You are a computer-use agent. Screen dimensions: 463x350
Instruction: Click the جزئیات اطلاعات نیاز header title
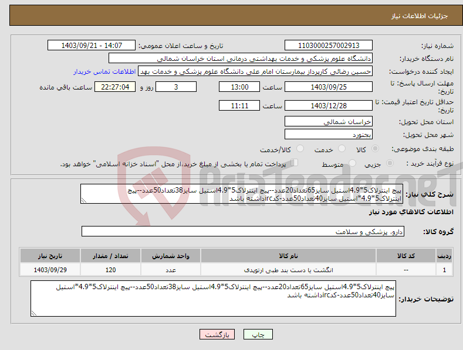point(420,16)
